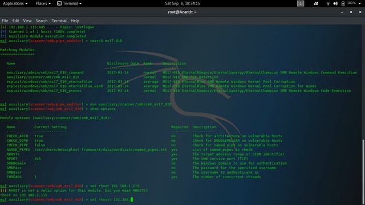Click the CHECK_PIPE option name
The width and height of the screenshot is (365, 205).
click(x=17, y=145)
